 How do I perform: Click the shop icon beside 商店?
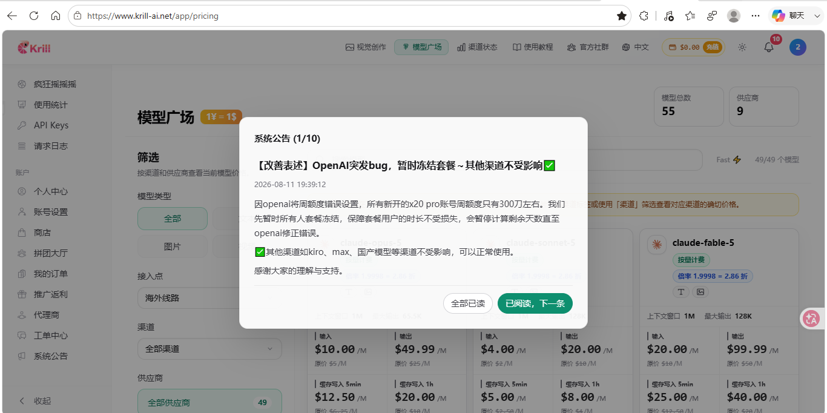[22, 233]
